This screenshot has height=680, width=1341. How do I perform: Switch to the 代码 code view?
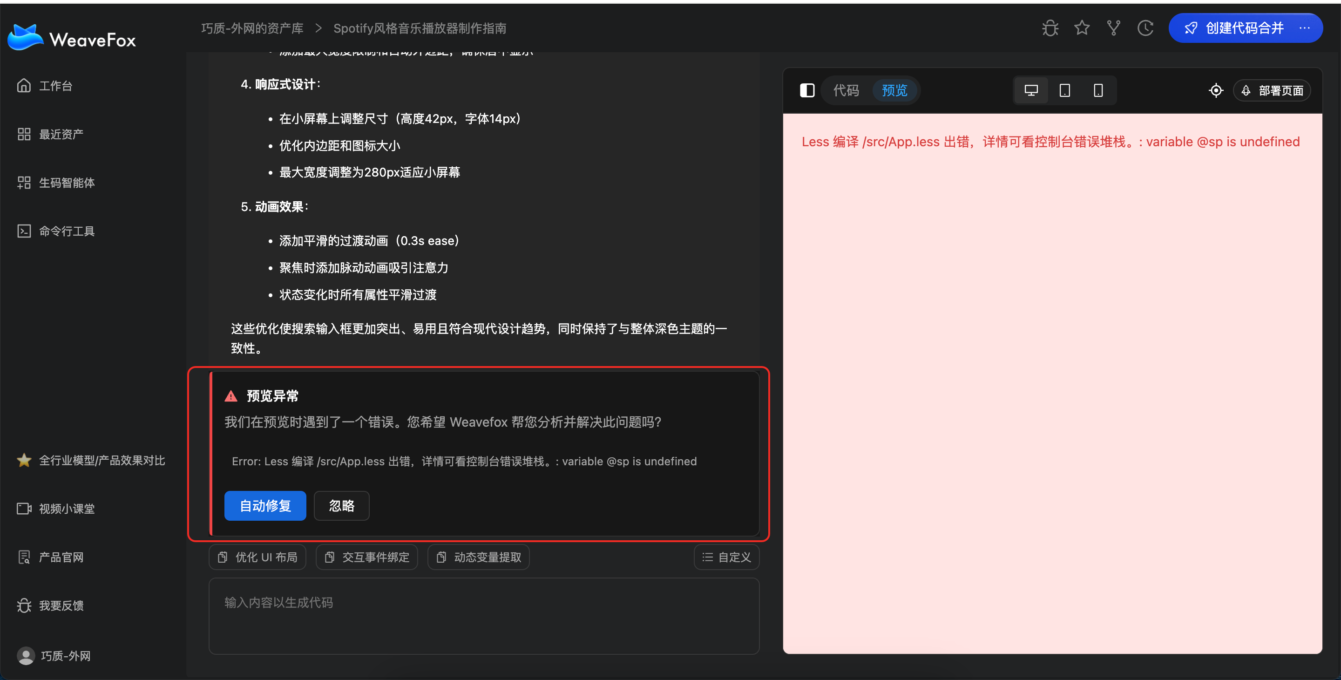846,91
